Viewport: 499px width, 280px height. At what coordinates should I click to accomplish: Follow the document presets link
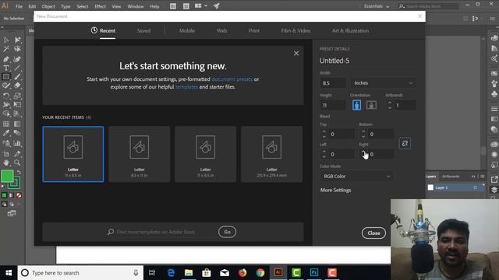pyautogui.click(x=232, y=79)
